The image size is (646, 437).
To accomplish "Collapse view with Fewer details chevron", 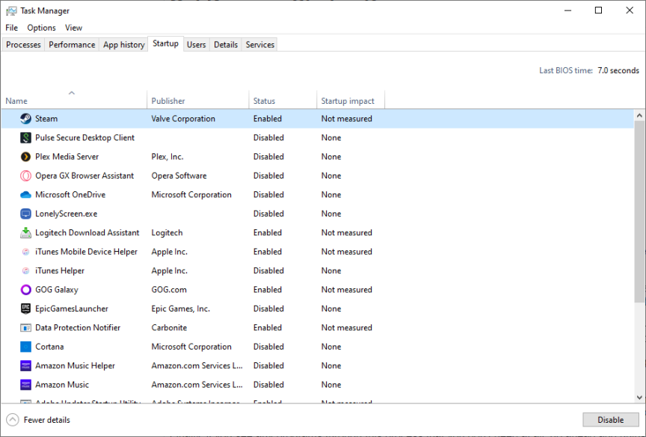I will tap(13, 420).
